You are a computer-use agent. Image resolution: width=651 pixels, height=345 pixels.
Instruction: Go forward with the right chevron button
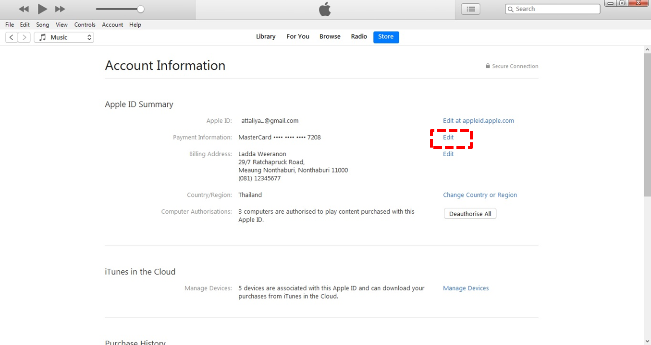(25, 37)
